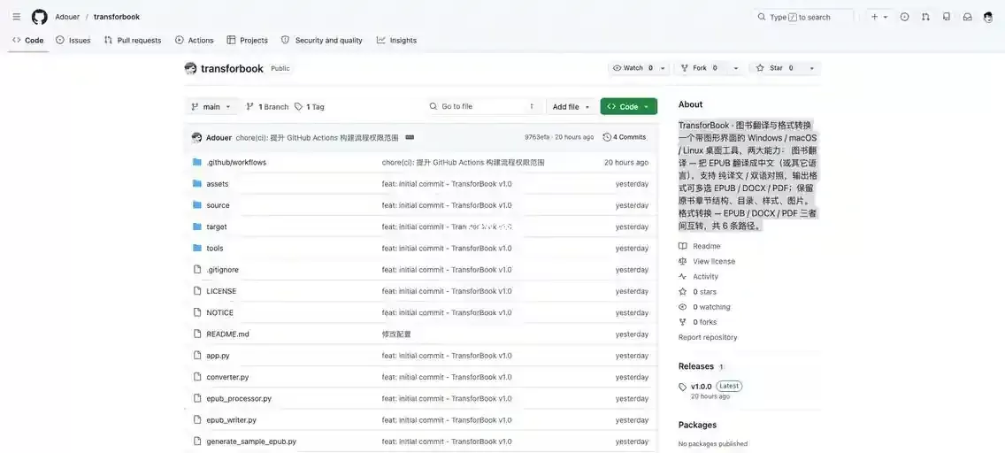
Task: Open the Issues shortcut icon in the header
Action: point(904,17)
